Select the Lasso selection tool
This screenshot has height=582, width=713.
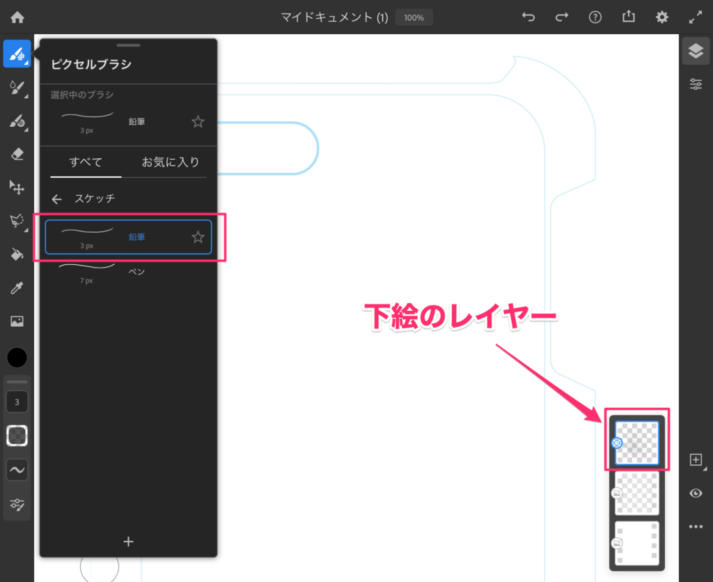17,221
